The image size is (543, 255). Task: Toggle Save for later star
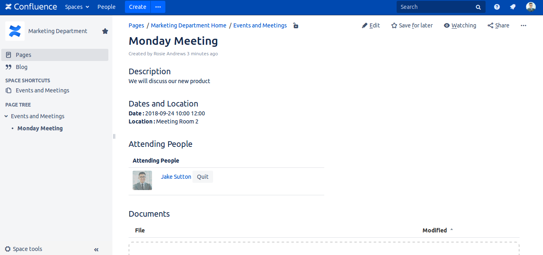coord(412,25)
